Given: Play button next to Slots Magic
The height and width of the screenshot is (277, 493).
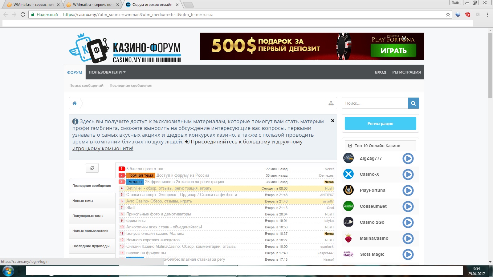Looking at the screenshot, I should tap(408, 255).
